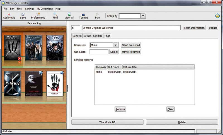Click the Group by combo field
The image size is (223, 135).
pyautogui.click(x=130, y=16)
